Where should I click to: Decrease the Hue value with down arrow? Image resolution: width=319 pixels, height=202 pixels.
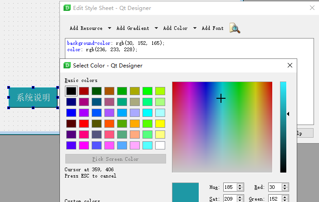(240, 189)
